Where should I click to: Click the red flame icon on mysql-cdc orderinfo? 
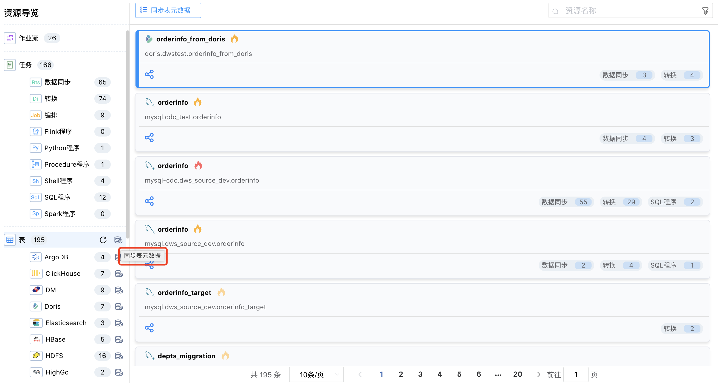pos(198,166)
